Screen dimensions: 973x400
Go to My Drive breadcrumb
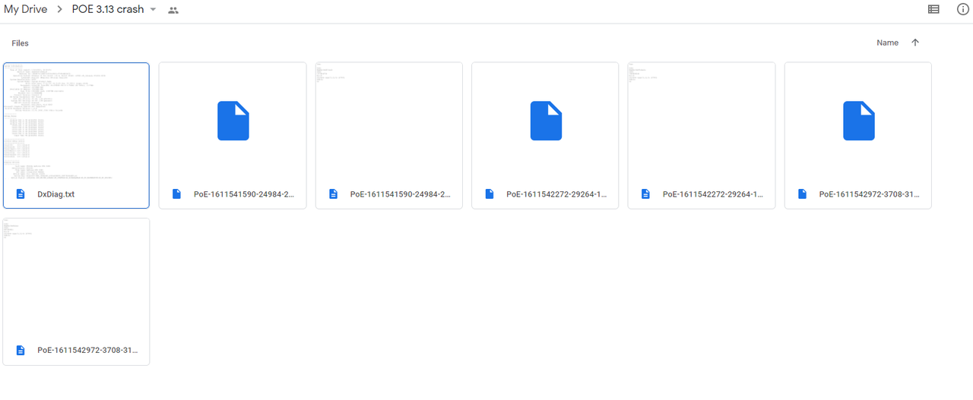(25, 10)
